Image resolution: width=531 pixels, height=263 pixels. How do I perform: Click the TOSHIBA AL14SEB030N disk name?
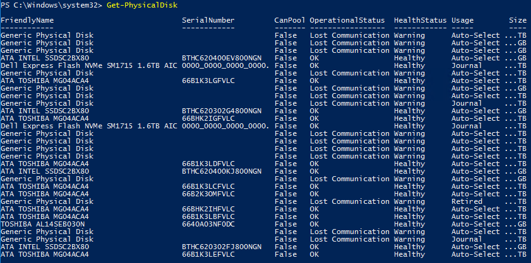[x=43, y=224]
